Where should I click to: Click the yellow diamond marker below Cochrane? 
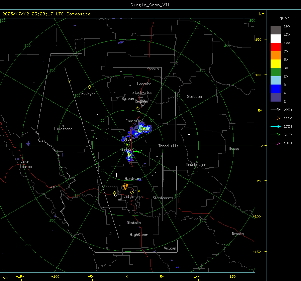pos(115,193)
